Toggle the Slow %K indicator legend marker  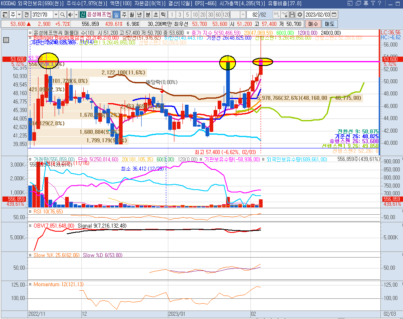point(30,255)
